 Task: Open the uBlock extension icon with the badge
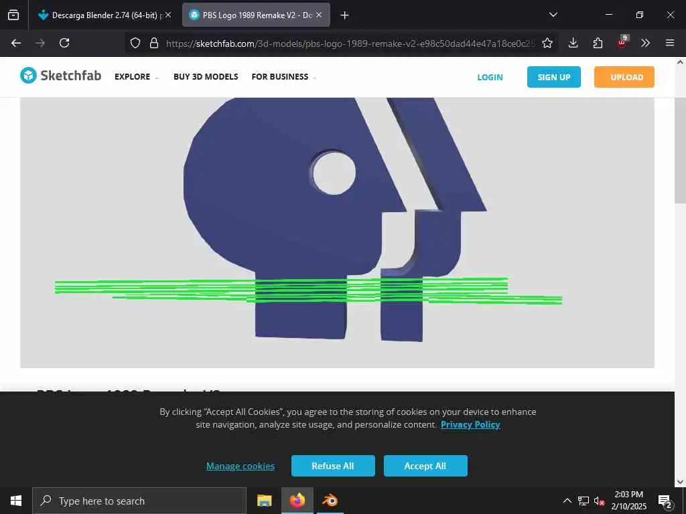pyautogui.click(x=622, y=42)
